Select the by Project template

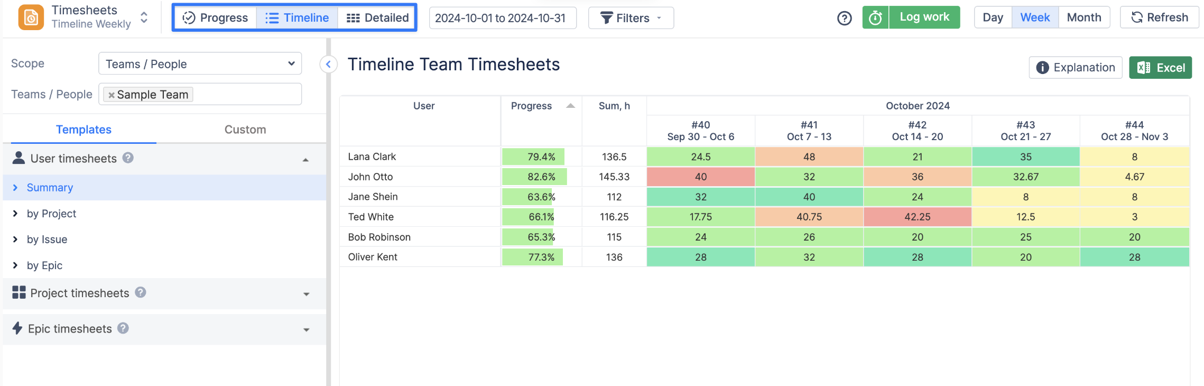(51, 214)
